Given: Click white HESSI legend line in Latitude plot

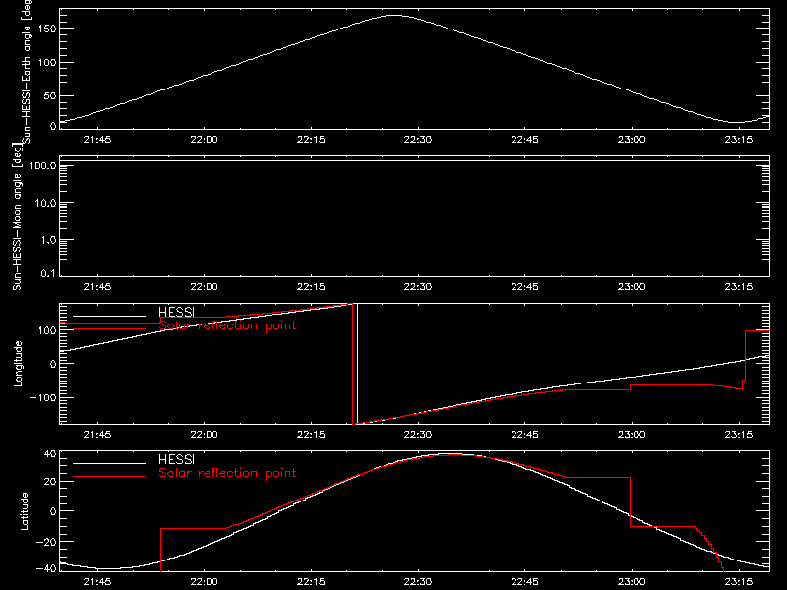Looking at the screenshot, I should click(109, 463).
